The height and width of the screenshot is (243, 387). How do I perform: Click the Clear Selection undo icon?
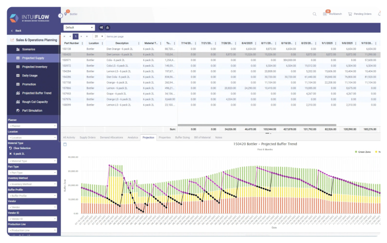click(x=10, y=148)
